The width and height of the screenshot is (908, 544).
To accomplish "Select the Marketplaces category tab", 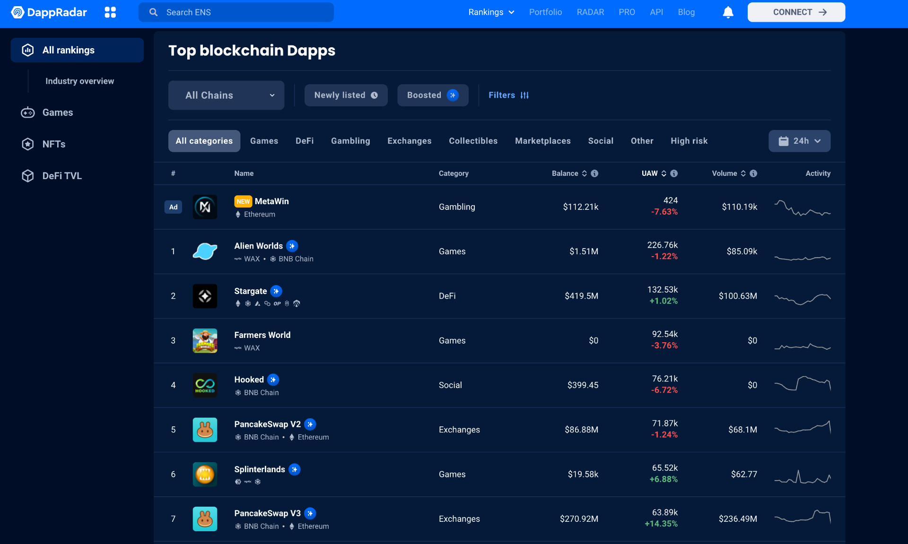I will click(543, 141).
